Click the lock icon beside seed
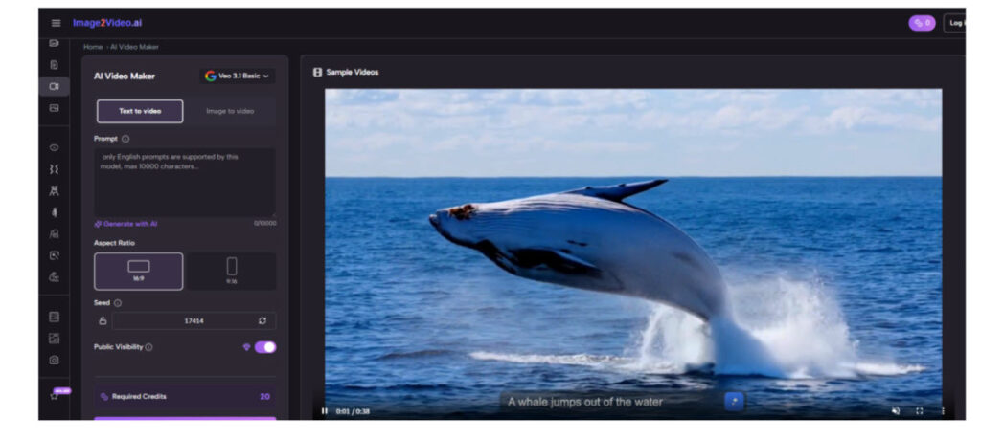This screenshot has width=981, height=439. [103, 321]
